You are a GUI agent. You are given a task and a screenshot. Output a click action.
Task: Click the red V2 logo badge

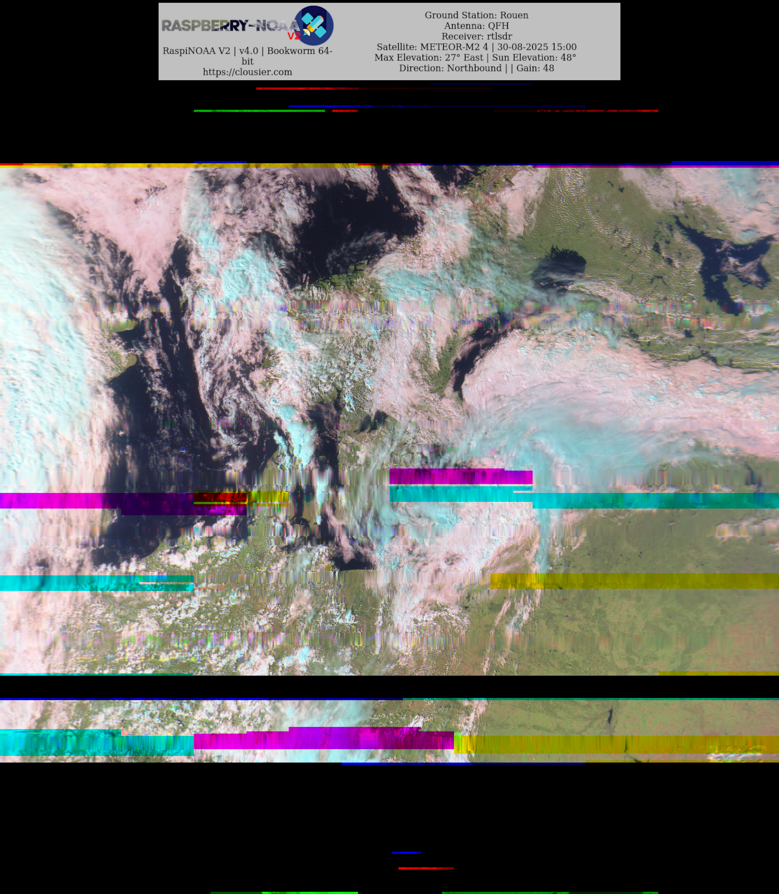point(294,36)
